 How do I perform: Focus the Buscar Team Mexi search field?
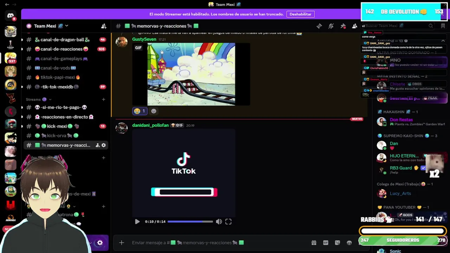399,26
